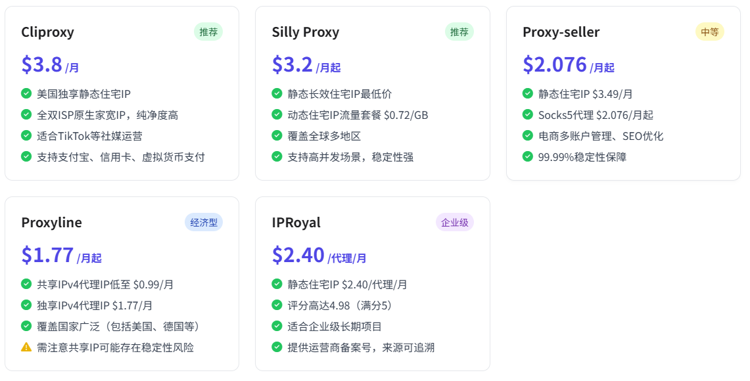This screenshot has height=381, width=750.
Task: Open the Cliproxy card title
Action: [48, 32]
